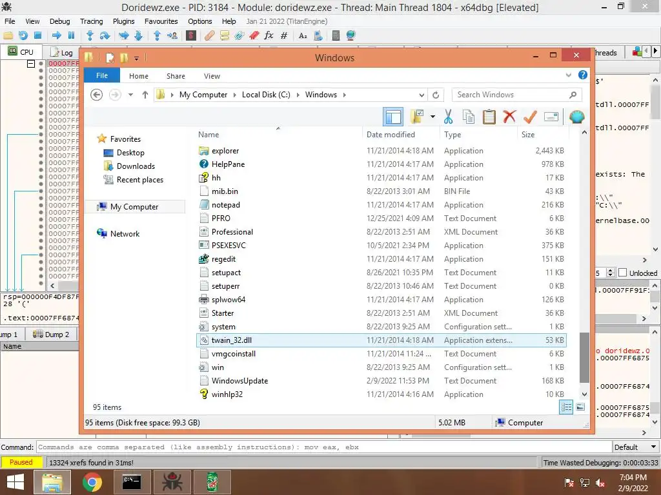Open quick access toolbar customize dropdown
This screenshot has width=661, height=495.
tap(137, 58)
